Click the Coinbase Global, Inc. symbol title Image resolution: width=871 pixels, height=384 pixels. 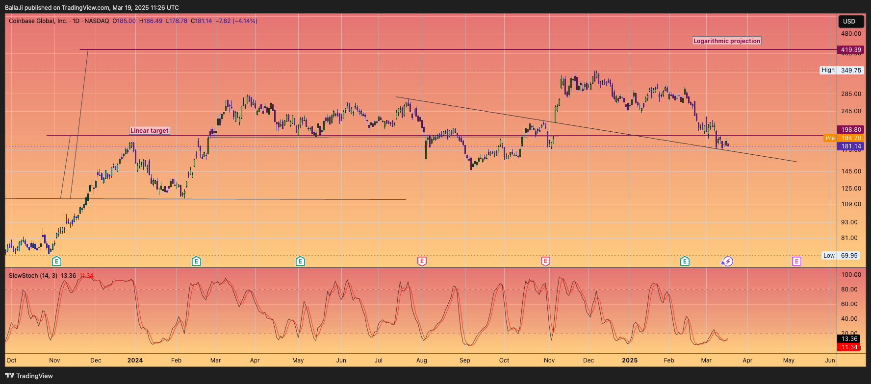(x=38, y=21)
